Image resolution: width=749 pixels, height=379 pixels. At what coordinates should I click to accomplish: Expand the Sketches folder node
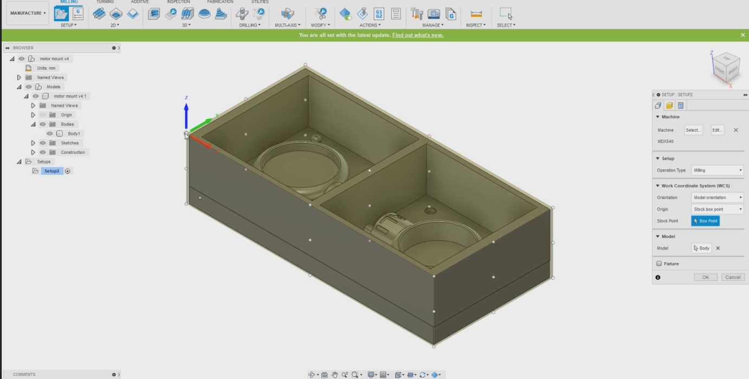click(33, 143)
